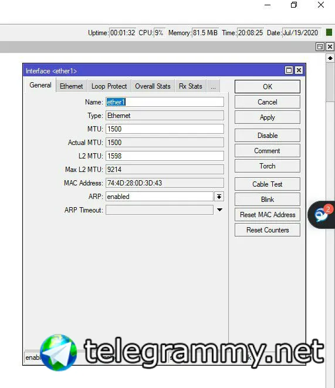Image resolution: width=335 pixels, height=388 pixels.
Task: Open the ARP mode dropdown
Action: coord(219,197)
